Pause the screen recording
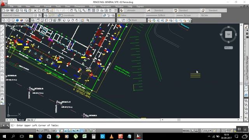Viewport: 249px width, 140px height. 239,129
